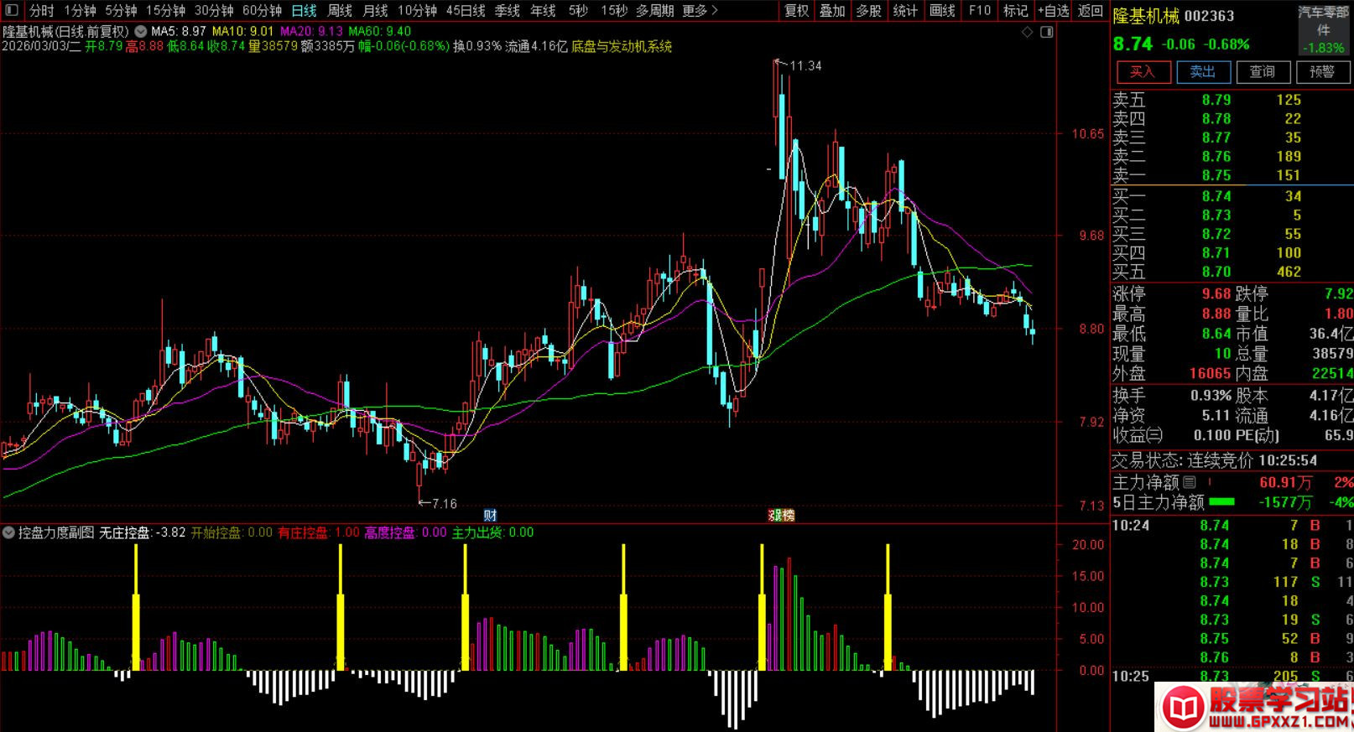Image resolution: width=1354 pixels, height=732 pixels.
Task: Switch to the 周线 weekly period
Action: tap(340, 10)
